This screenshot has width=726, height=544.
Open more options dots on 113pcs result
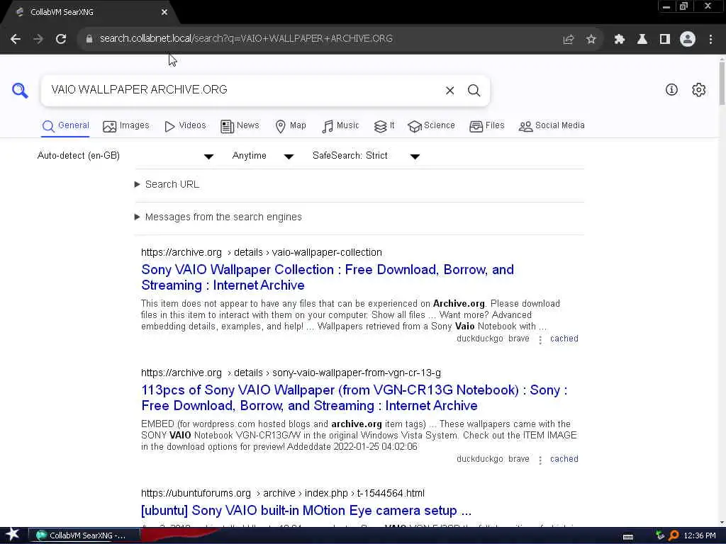[x=540, y=460]
